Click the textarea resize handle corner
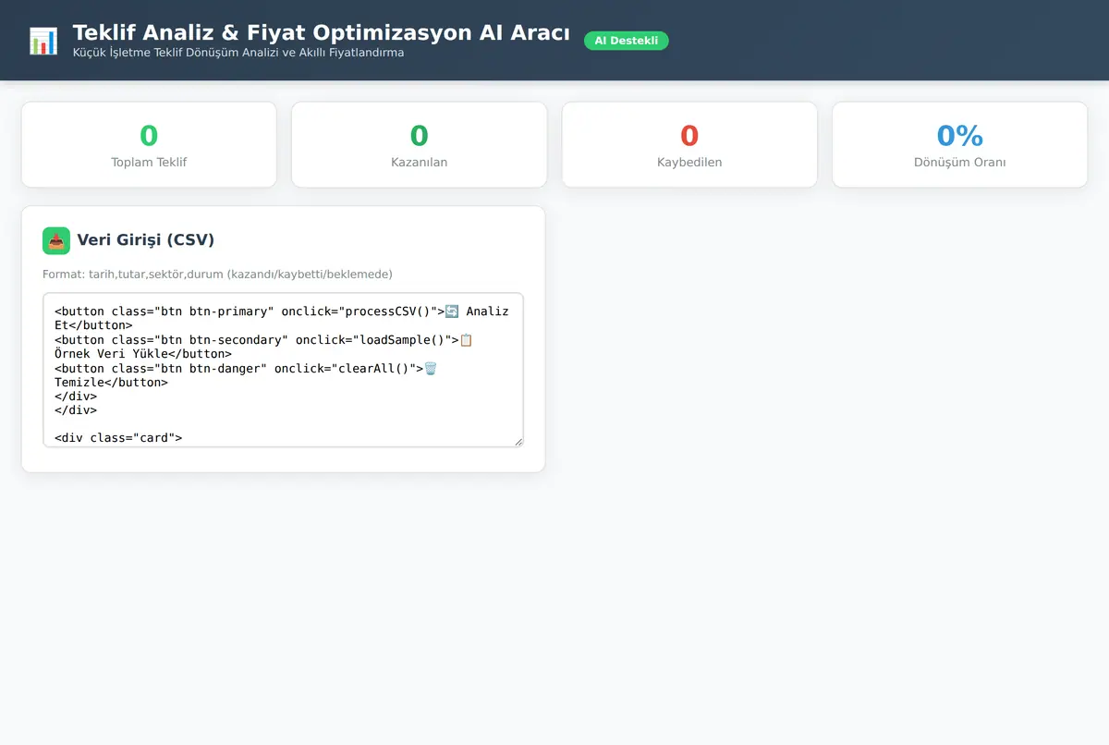Viewport: 1109px width, 745px height. tap(518, 441)
